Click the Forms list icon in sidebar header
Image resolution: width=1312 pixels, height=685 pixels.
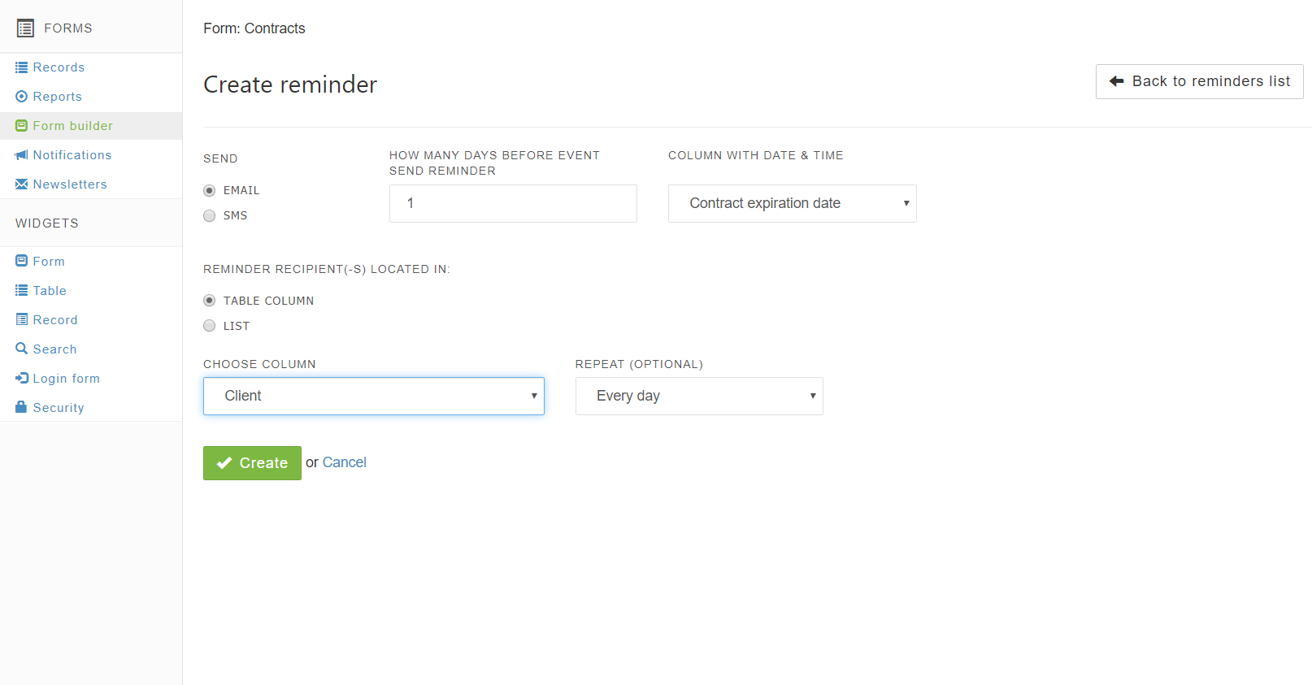click(25, 28)
